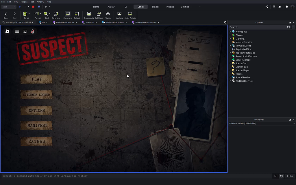Viewport: 296px width, 185px height.
Task: Open the Roblox logo menu in viewport
Action: [7, 31]
